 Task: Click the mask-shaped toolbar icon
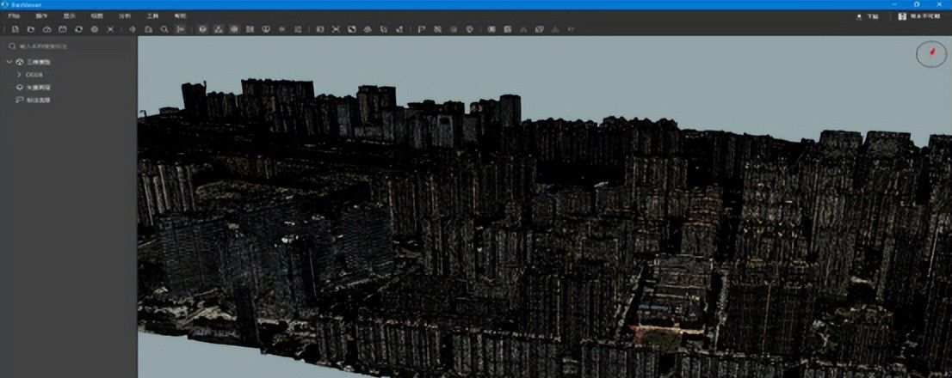tap(266, 29)
